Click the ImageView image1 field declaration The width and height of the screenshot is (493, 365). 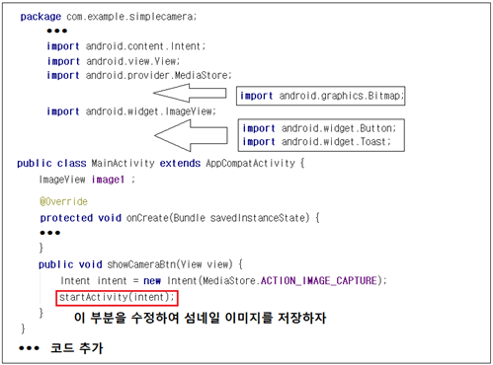click(87, 180)
